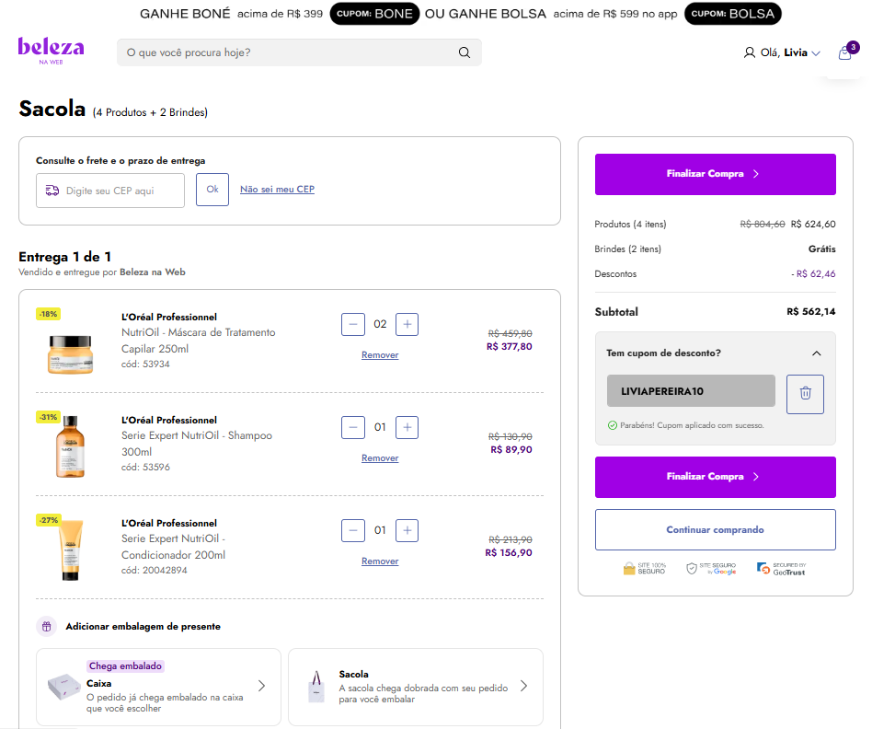Click the Ok button for CEP
The height and width of the screenshot is (729, 872).
[x=212, y=190]
